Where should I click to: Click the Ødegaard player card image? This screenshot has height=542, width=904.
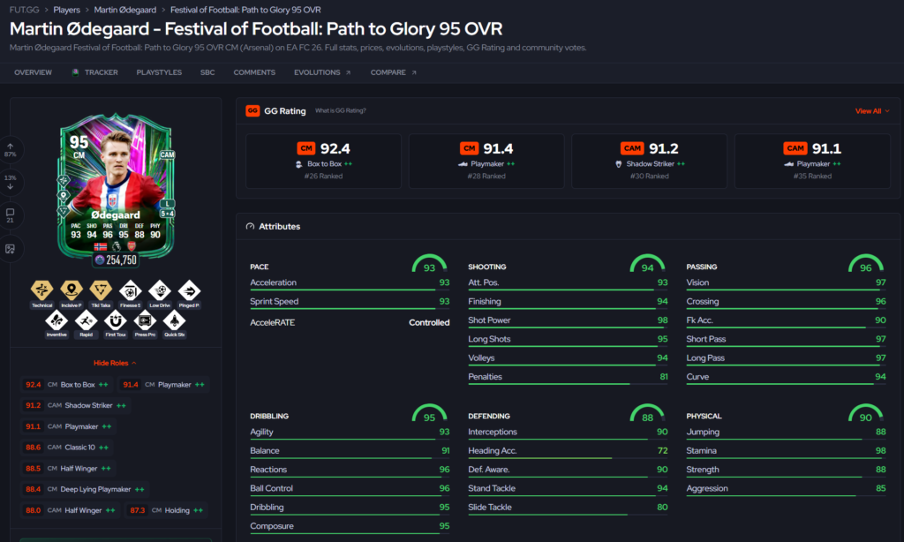click(x=116, y=187)
